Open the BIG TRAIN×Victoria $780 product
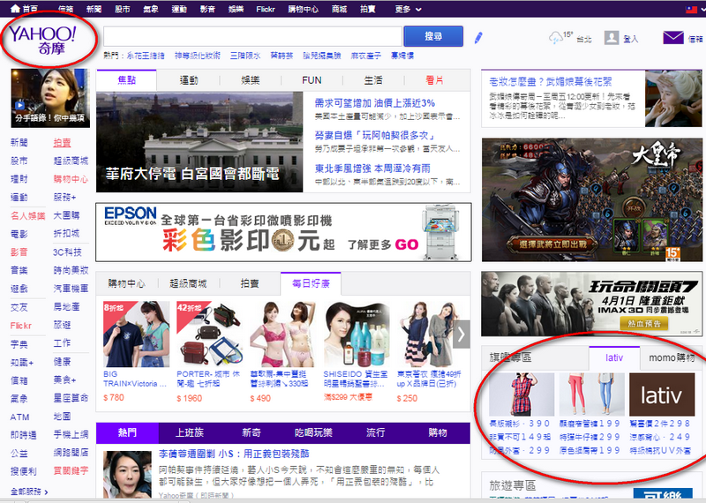Image resolution: width=706 pixels, height=503 pixels. tap(136, 351)
